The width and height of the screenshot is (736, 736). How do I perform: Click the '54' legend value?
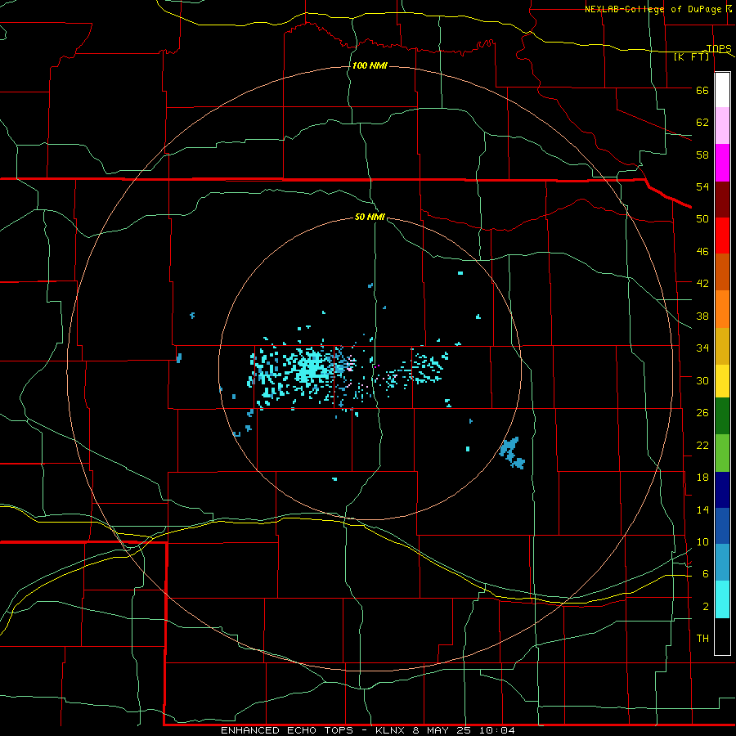pos(702,186)
